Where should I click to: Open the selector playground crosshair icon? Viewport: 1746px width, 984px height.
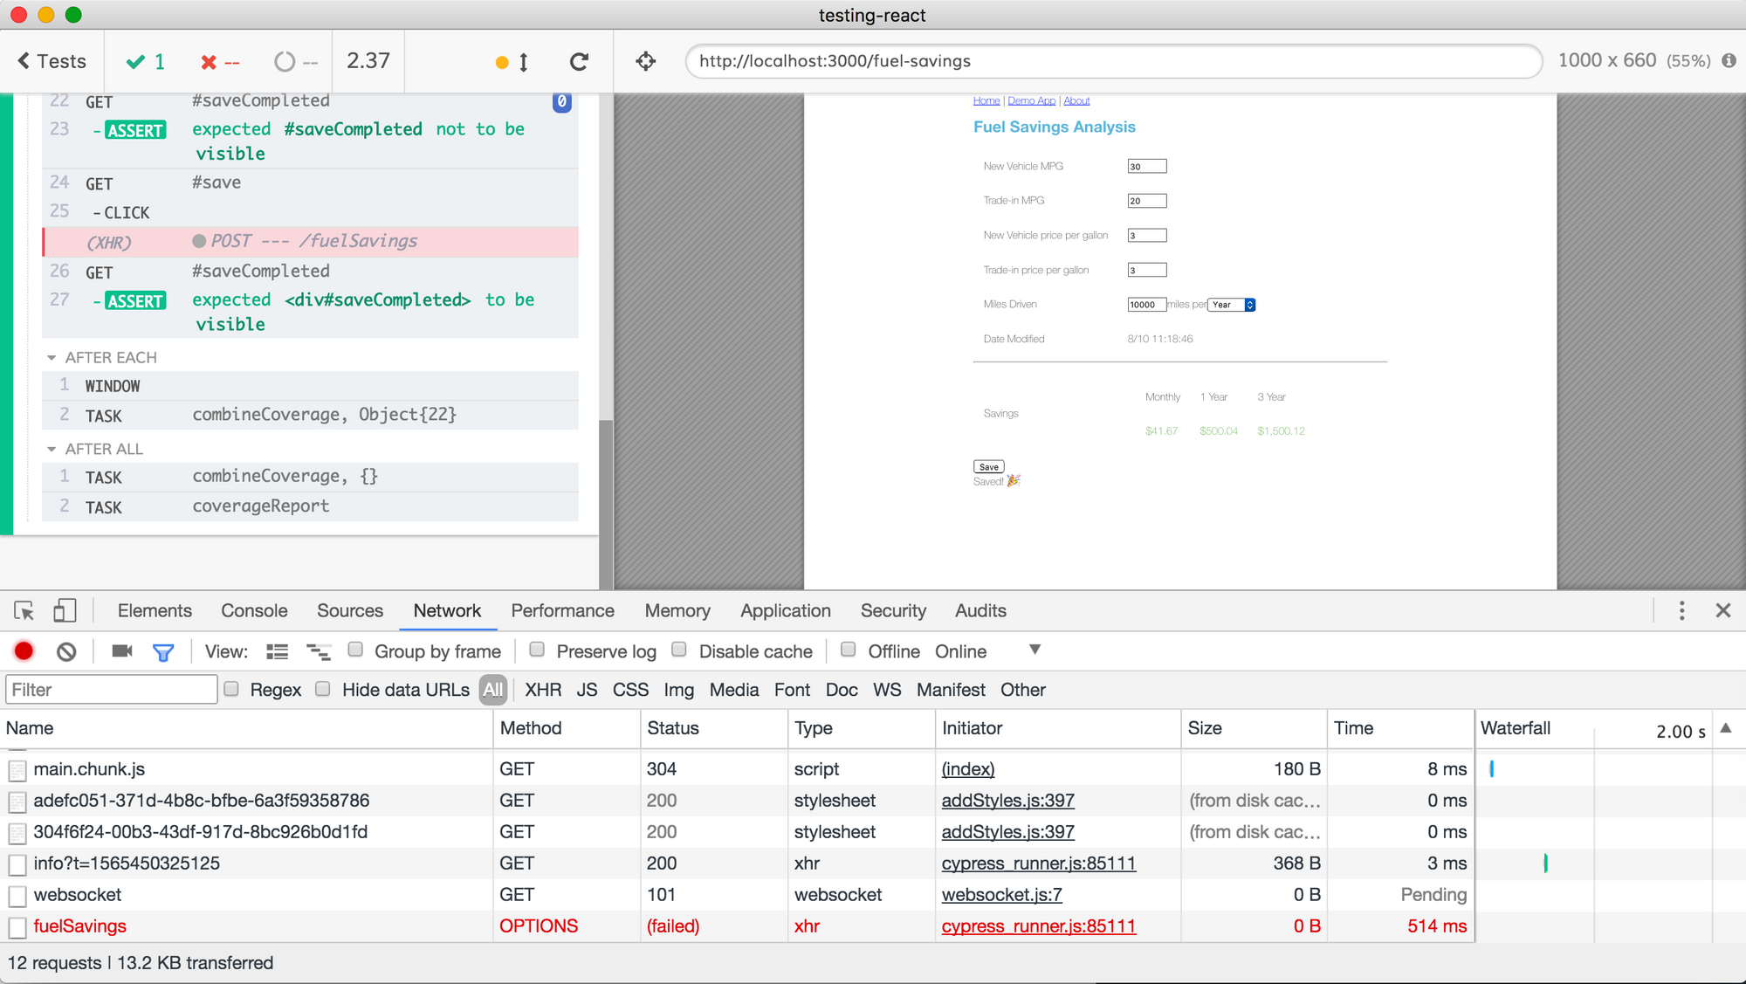[x=646, y=61]
